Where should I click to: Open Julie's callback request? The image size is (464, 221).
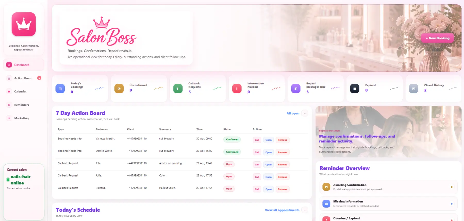[x=269, y=177]
